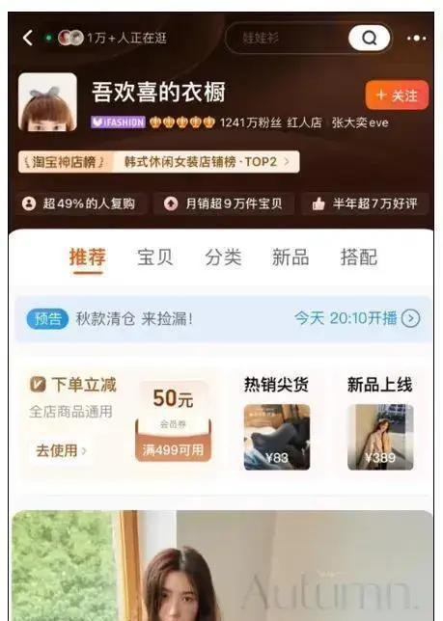Viewport: 443px width, 621px height.
Task: Tap the thumbs-up good reviews icon
Action: pos(318,203)
